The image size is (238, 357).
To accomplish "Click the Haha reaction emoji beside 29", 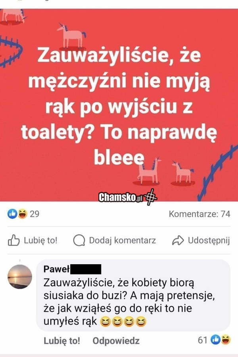I will click(x=22, y=214).
